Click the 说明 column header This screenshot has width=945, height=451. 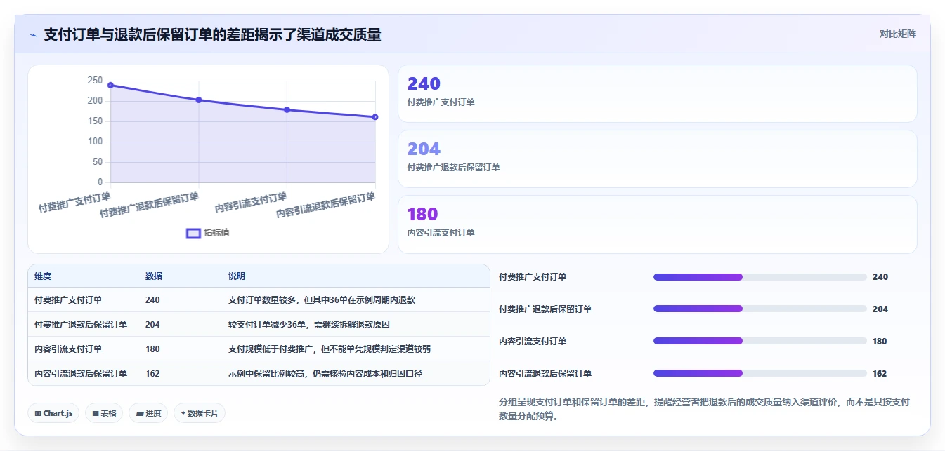click(x=237, y=276)
